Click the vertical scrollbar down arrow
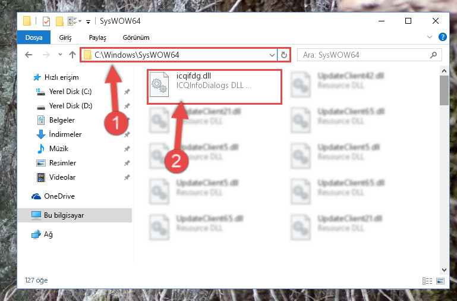Viewport: 457px width, 301px height. coord(444,270)
